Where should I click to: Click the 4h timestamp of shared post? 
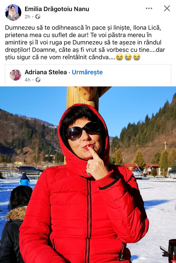[x=27, y=80]
